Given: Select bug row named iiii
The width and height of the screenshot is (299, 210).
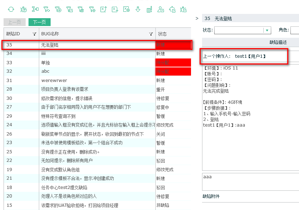Looking at the screenshot, I should [97, 53].
